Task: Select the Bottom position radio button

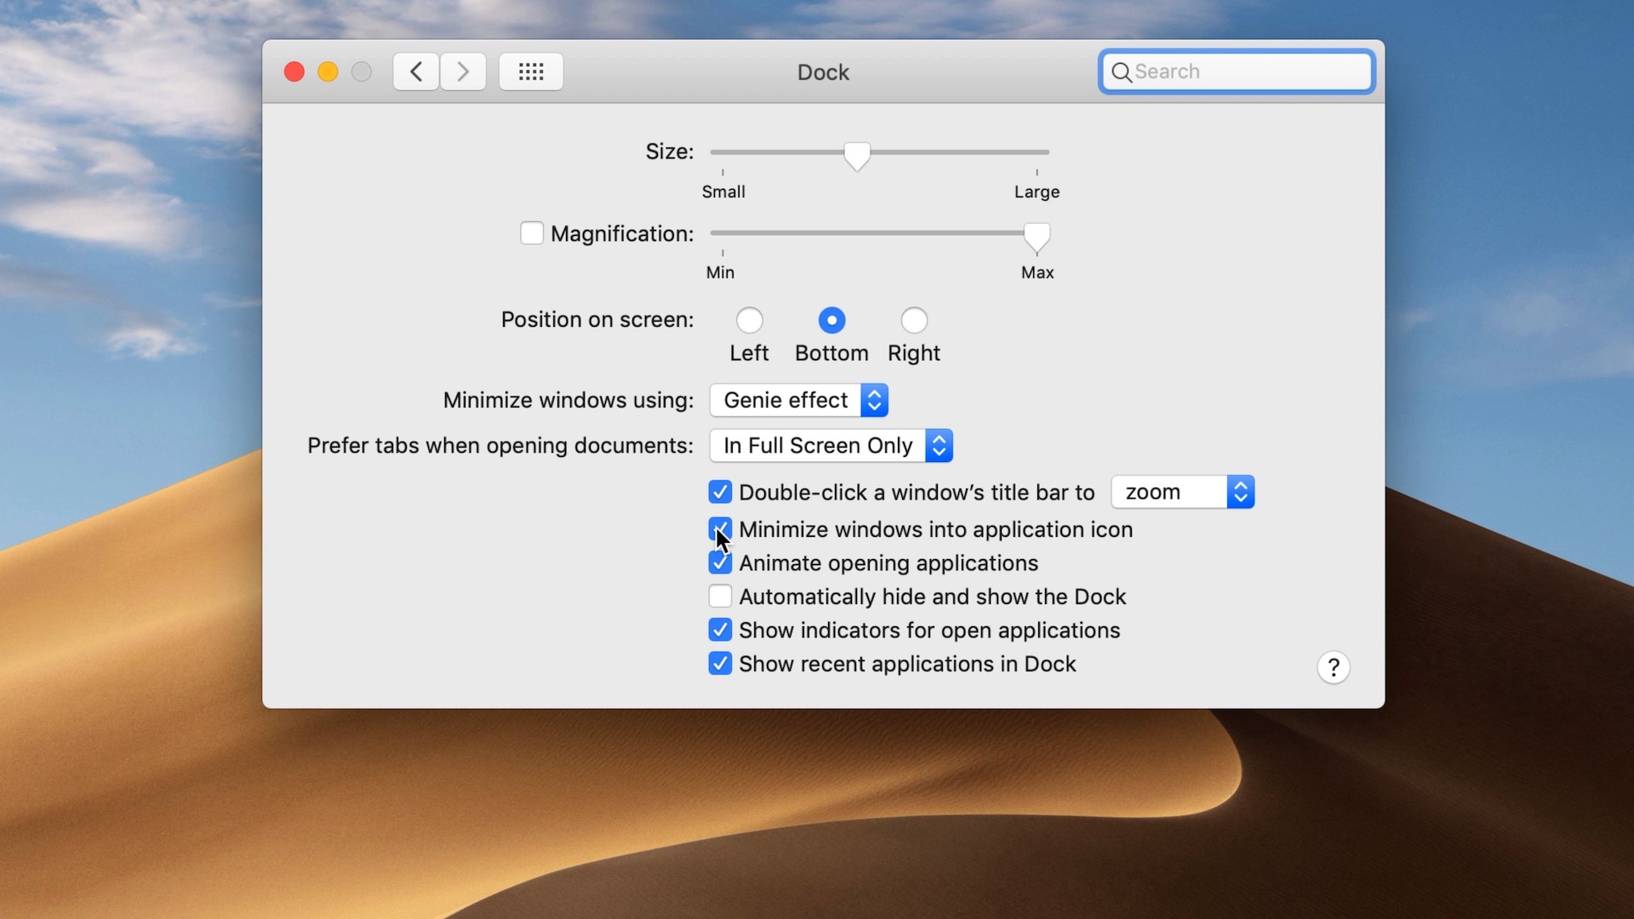Action: click(831, 320)
